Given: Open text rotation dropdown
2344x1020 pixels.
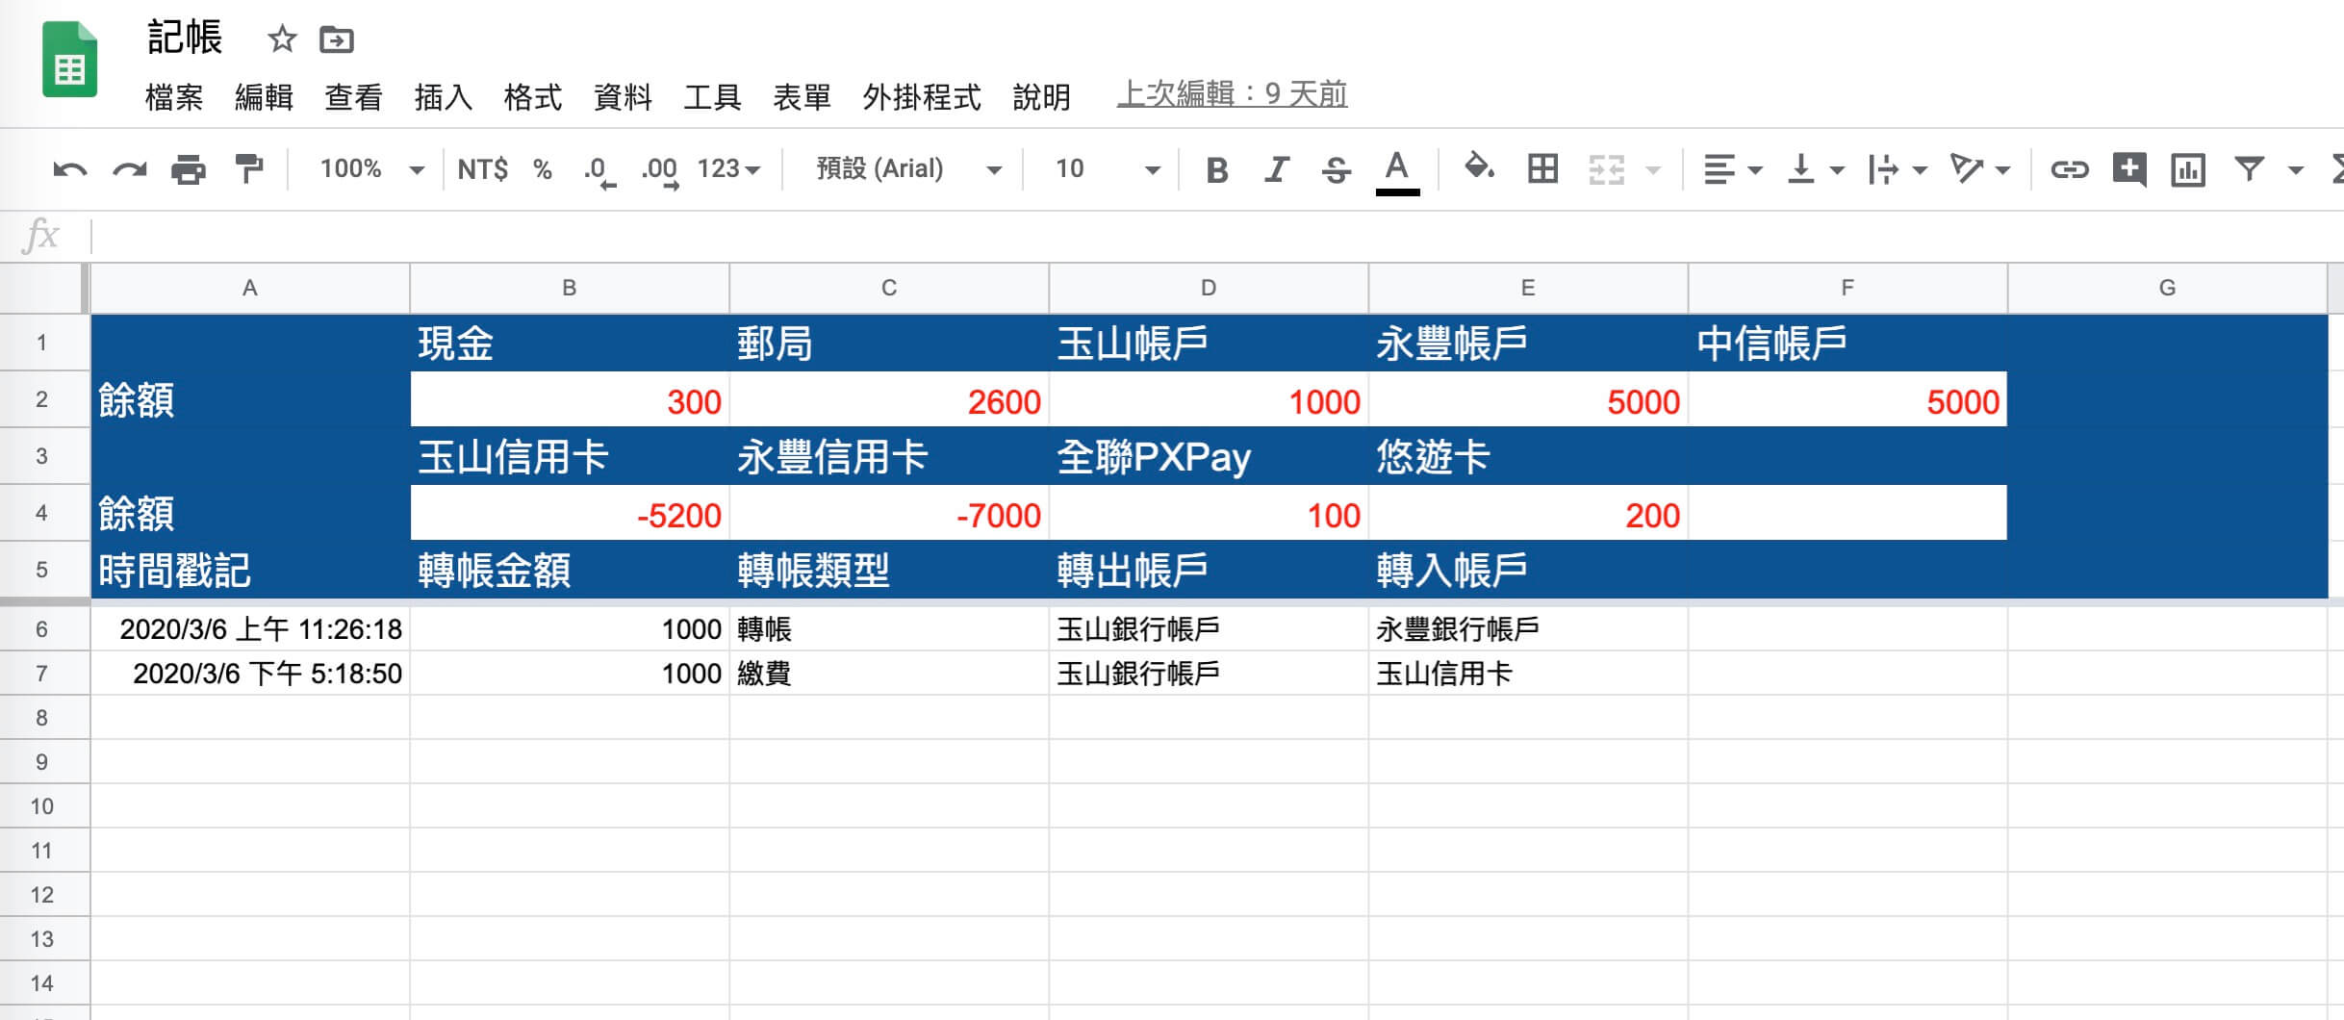Looking at the screenshot, I should [x=1979, y=169].
